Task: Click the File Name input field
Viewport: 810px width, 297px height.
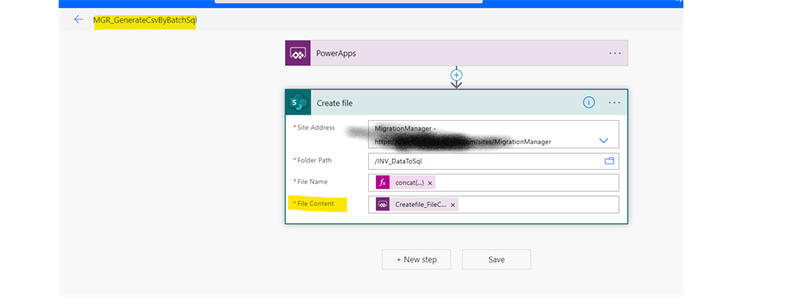Action: [x=493, y=182]
